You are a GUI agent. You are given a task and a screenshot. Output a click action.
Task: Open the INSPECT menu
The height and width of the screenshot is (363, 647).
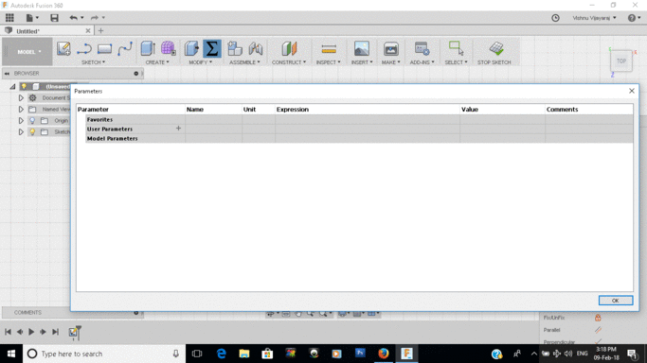point(329,62)
